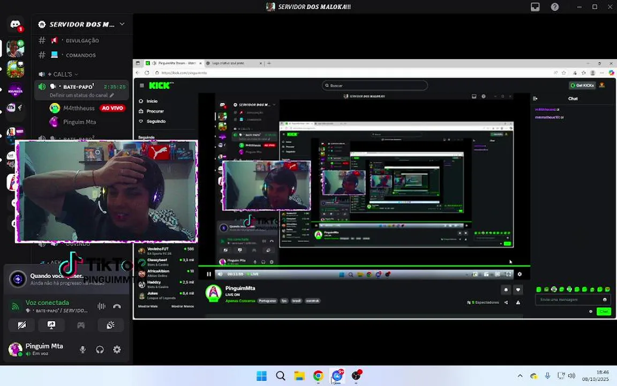Click the KICK logo
The height and width of the screenshot is (386, 617).
[x=161, y=85]
